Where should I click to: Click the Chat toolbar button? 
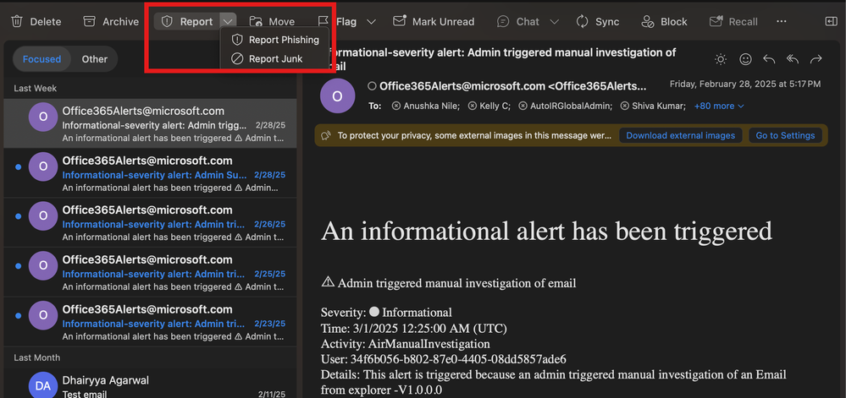point(518,21)
